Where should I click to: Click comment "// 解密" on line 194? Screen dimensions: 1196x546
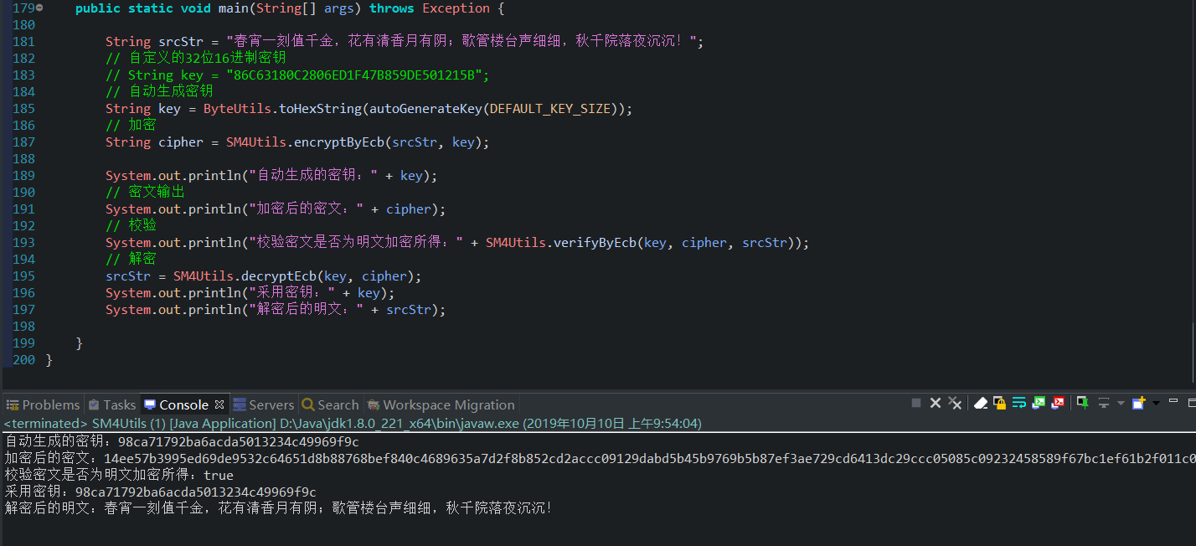pos(131,260)
